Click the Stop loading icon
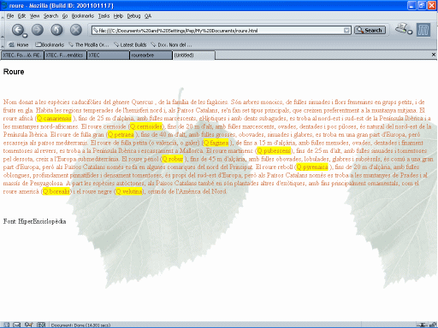This screenshot has height=328, width=438. click(76, 30)
